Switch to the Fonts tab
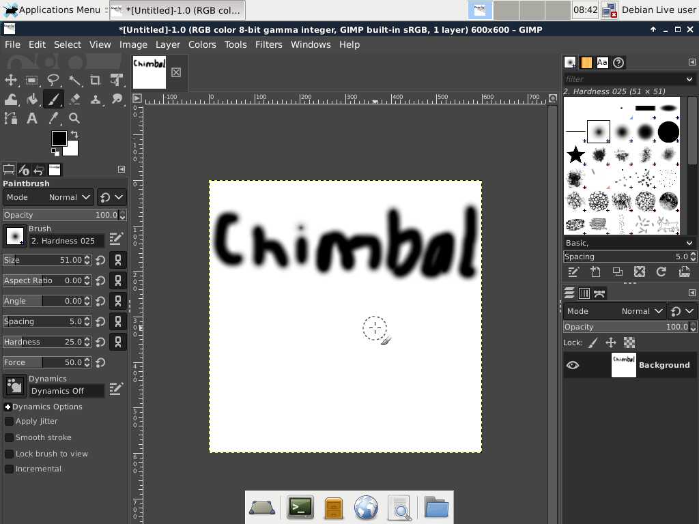 click(x=602, y=63)
